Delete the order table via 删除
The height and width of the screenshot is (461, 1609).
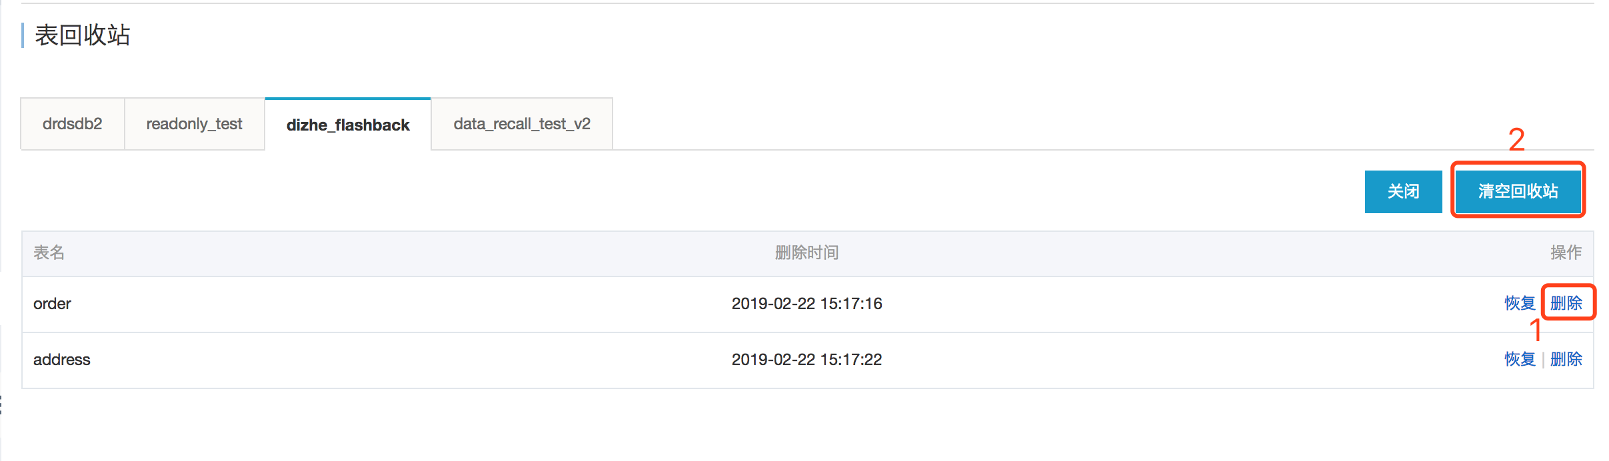(1566, 303)
